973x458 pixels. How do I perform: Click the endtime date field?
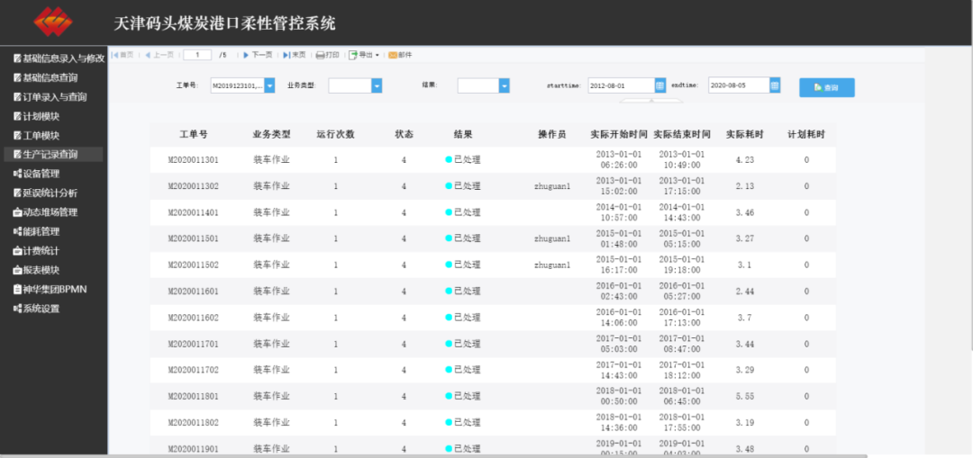[739, 85]
